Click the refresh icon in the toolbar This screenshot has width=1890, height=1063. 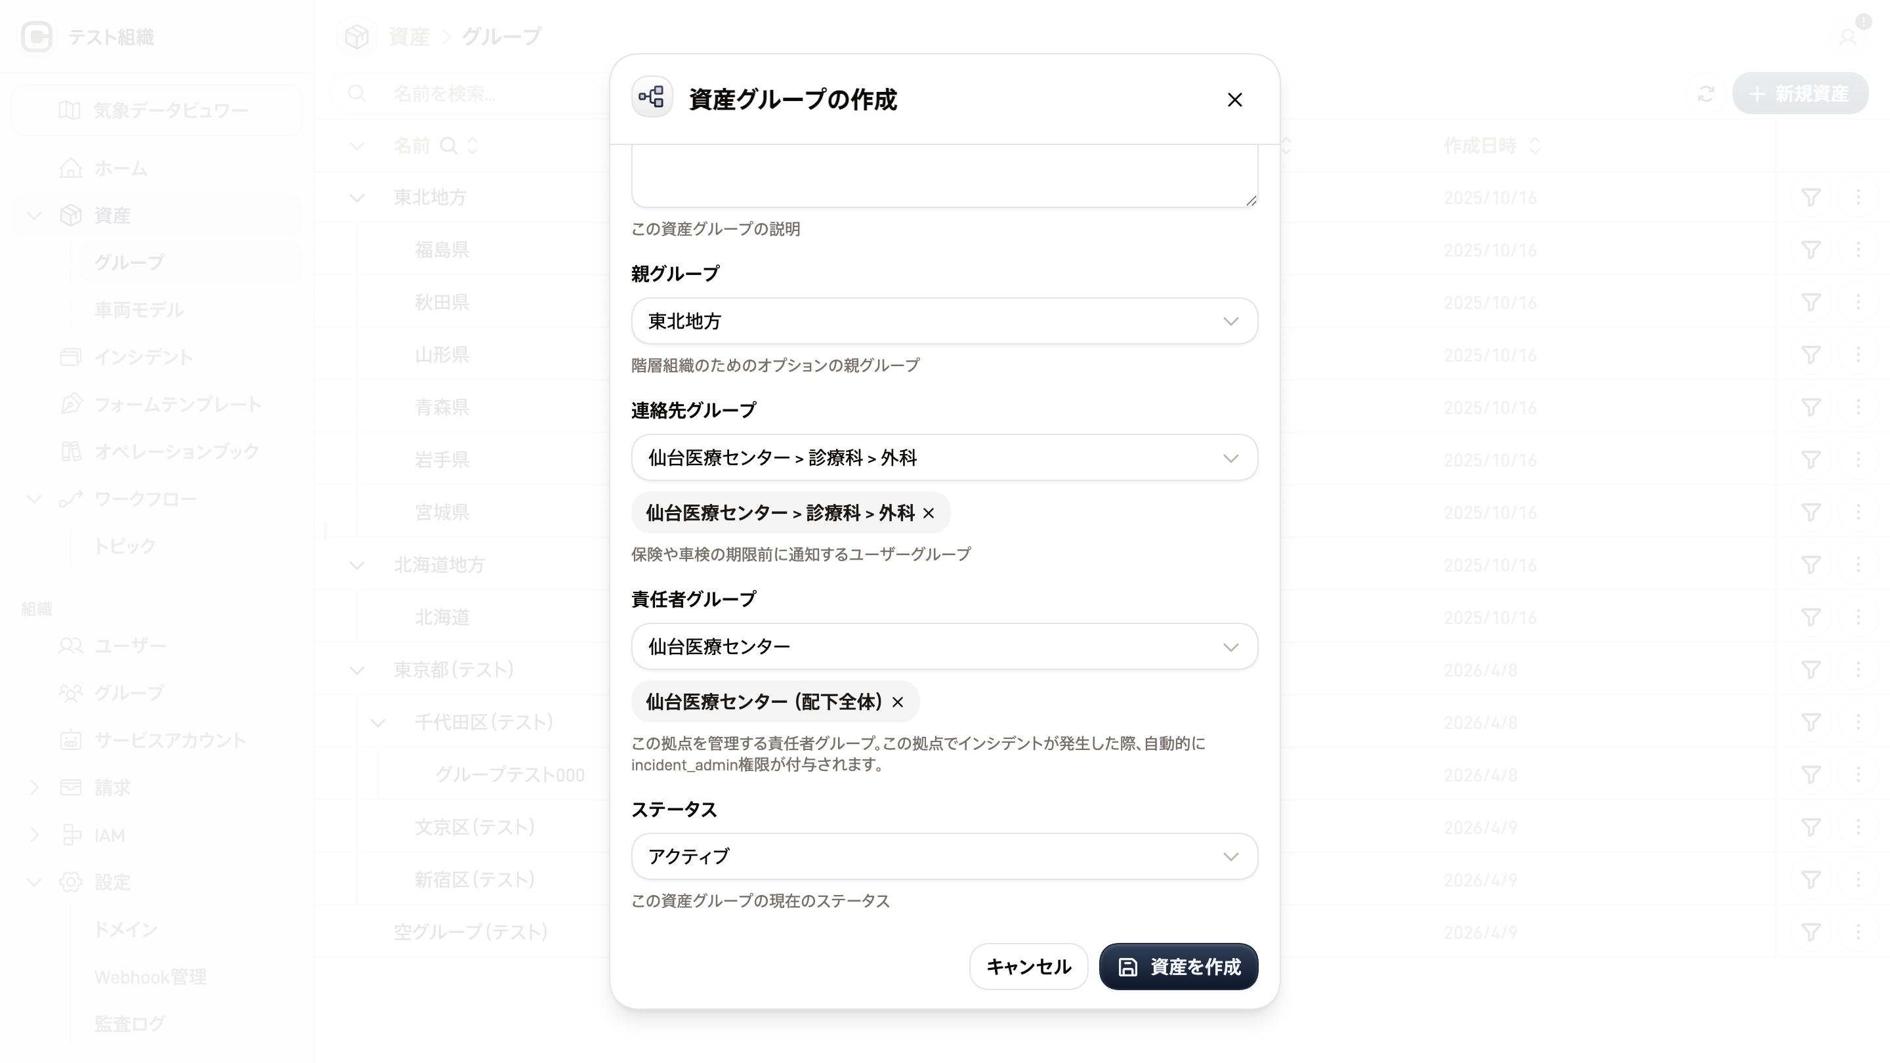pos(1706,94)
